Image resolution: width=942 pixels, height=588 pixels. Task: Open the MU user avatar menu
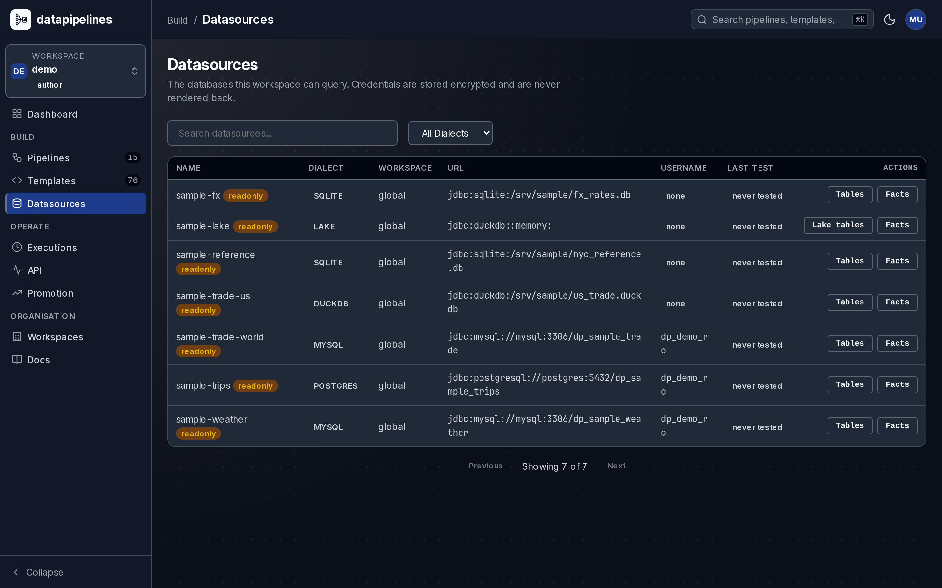(x=916, y=20)
